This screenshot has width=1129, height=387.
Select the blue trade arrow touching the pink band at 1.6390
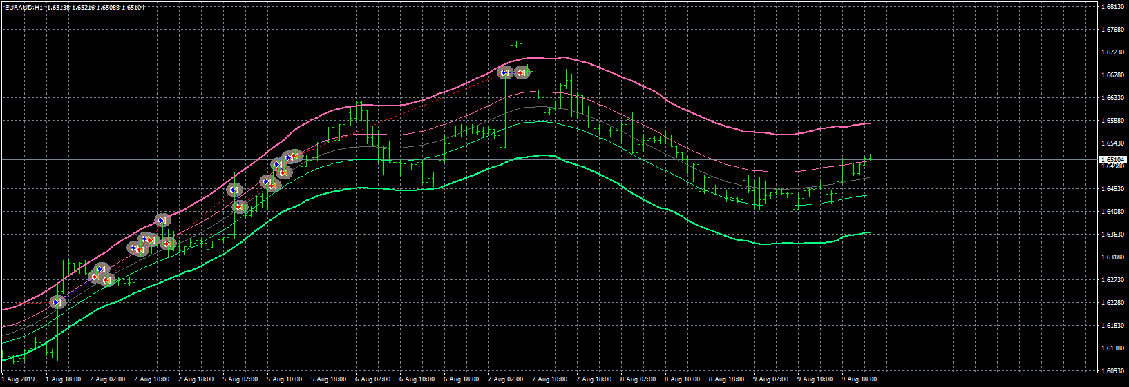tap(161, 220)
